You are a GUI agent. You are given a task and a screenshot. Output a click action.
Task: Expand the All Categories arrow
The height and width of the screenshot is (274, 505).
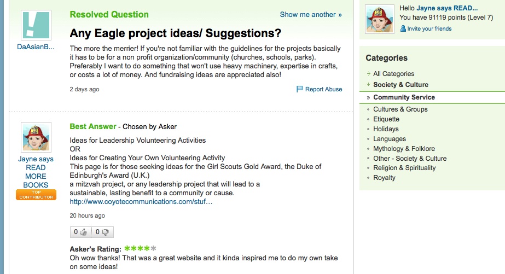coord(368,74)
